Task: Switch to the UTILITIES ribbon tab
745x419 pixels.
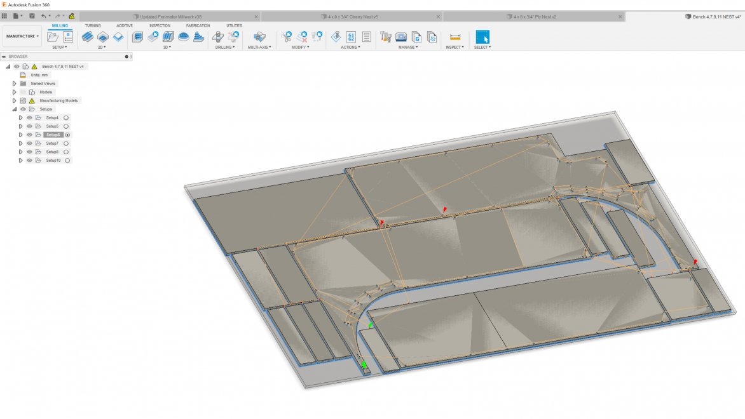Action: [x=234, y=25]
